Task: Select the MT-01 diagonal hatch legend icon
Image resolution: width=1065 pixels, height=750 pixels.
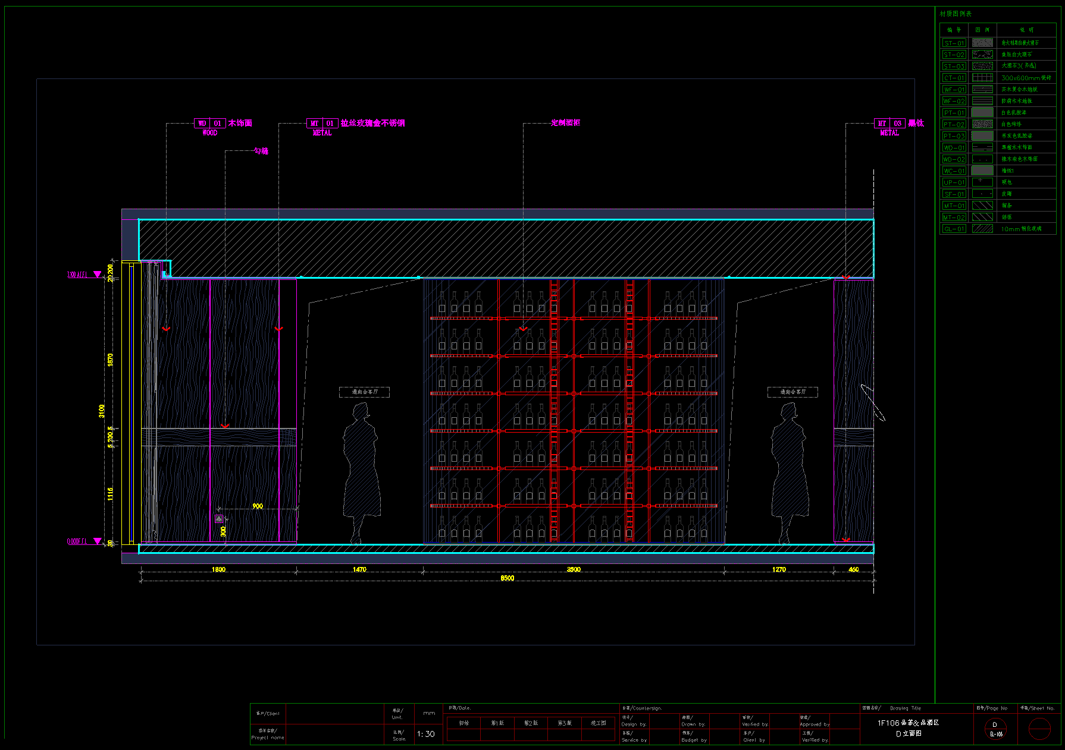Action: point(982,206)
